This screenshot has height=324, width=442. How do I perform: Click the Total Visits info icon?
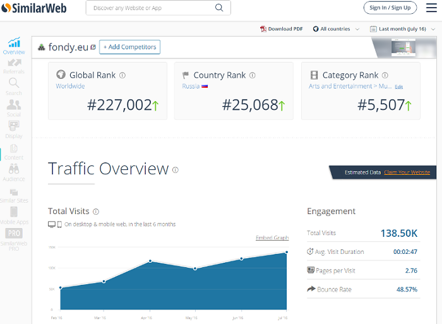click(96, 212)
